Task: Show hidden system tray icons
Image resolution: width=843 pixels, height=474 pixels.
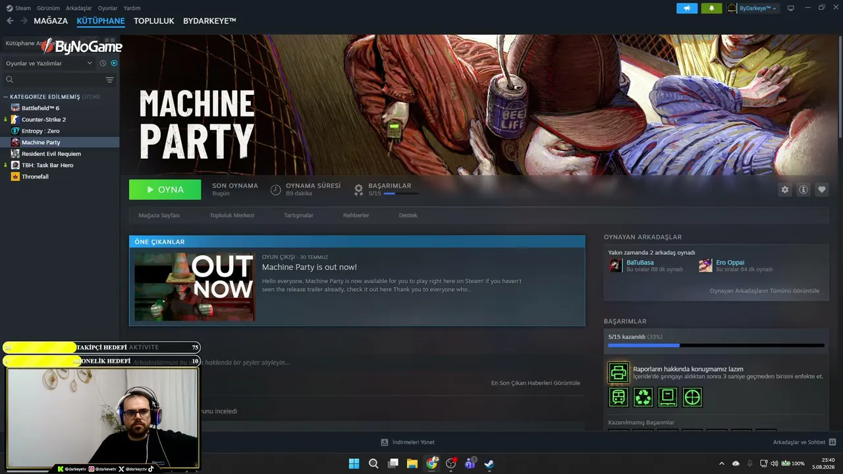Action: click(x=721, y=463)
